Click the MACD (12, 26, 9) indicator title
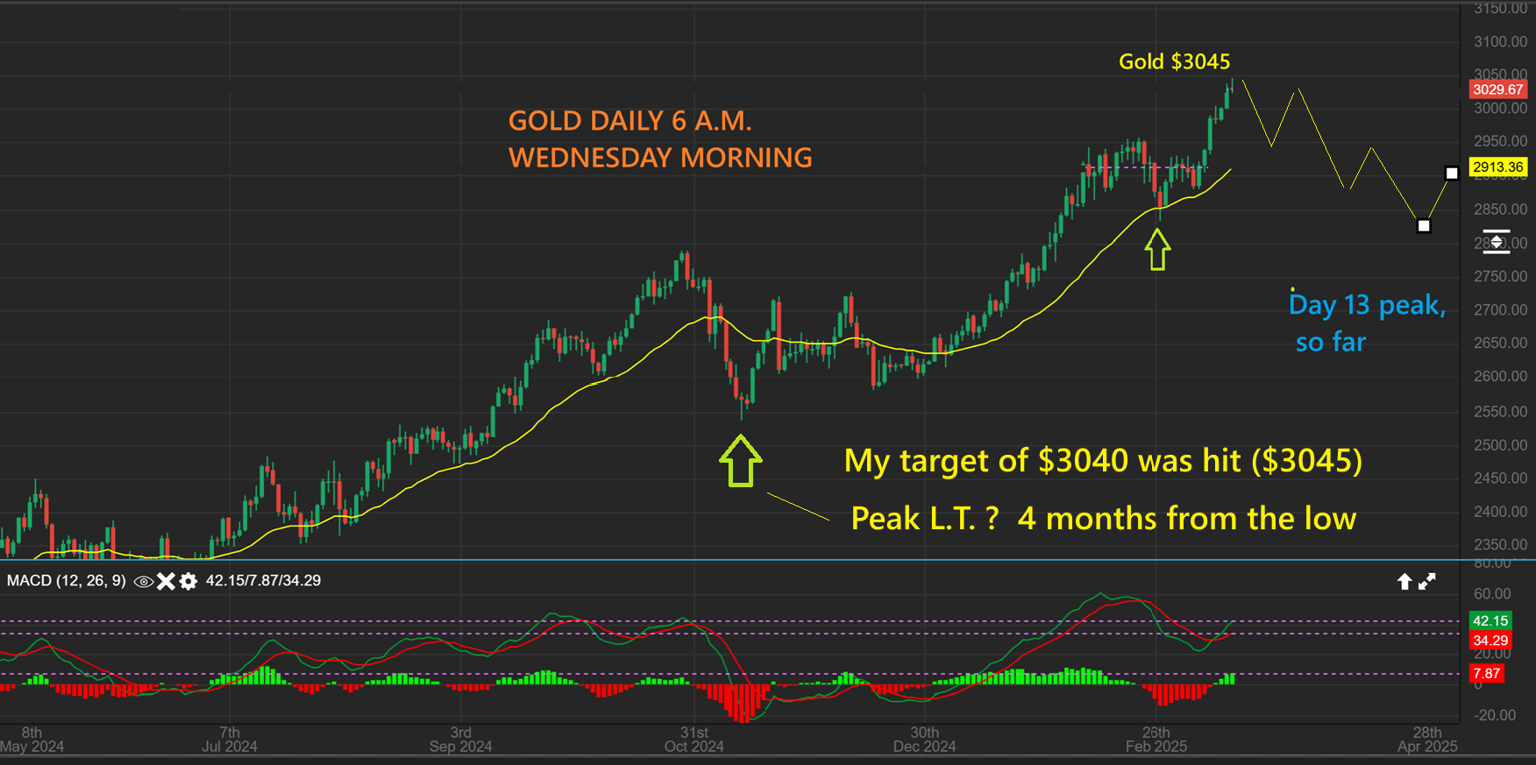 pos(67,581)
